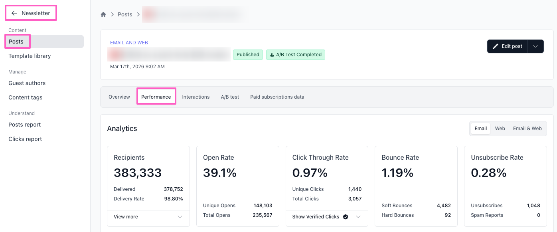
Task: Open the dropdown arrow next to Edit post
Action: pyautogui.click(x=535, y=46)
